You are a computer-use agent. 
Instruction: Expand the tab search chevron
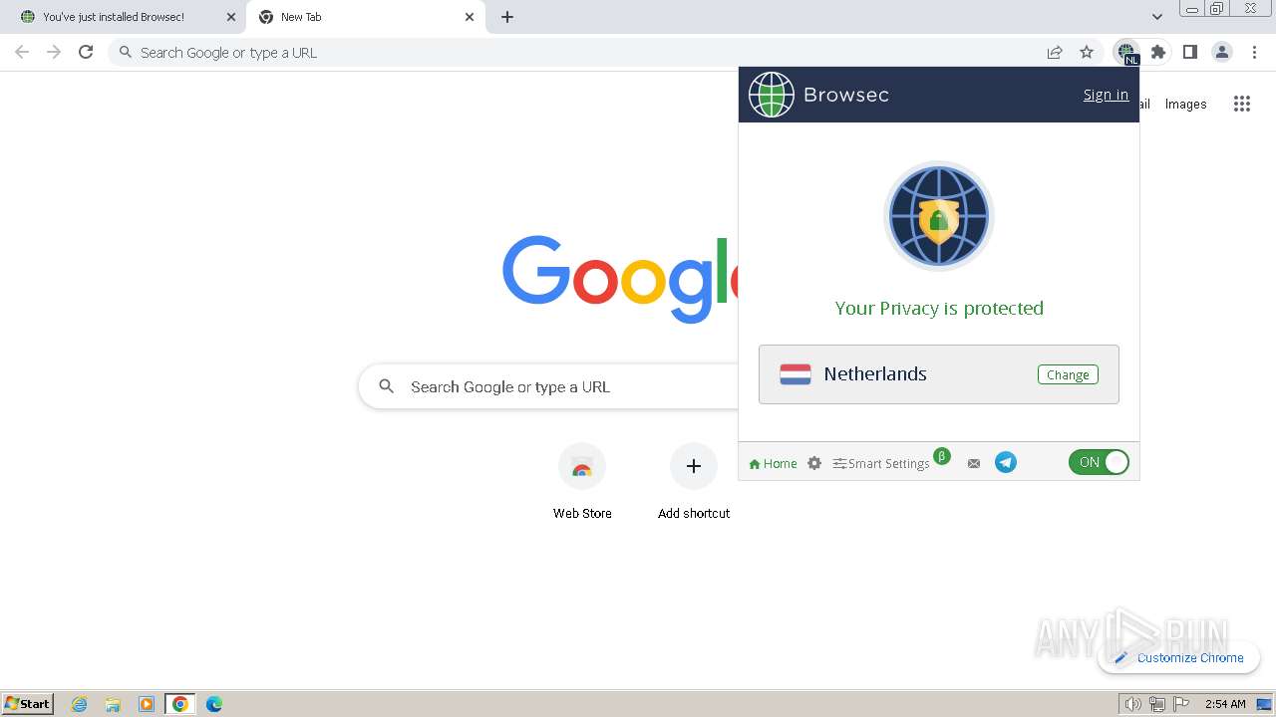pos(1156,17)
